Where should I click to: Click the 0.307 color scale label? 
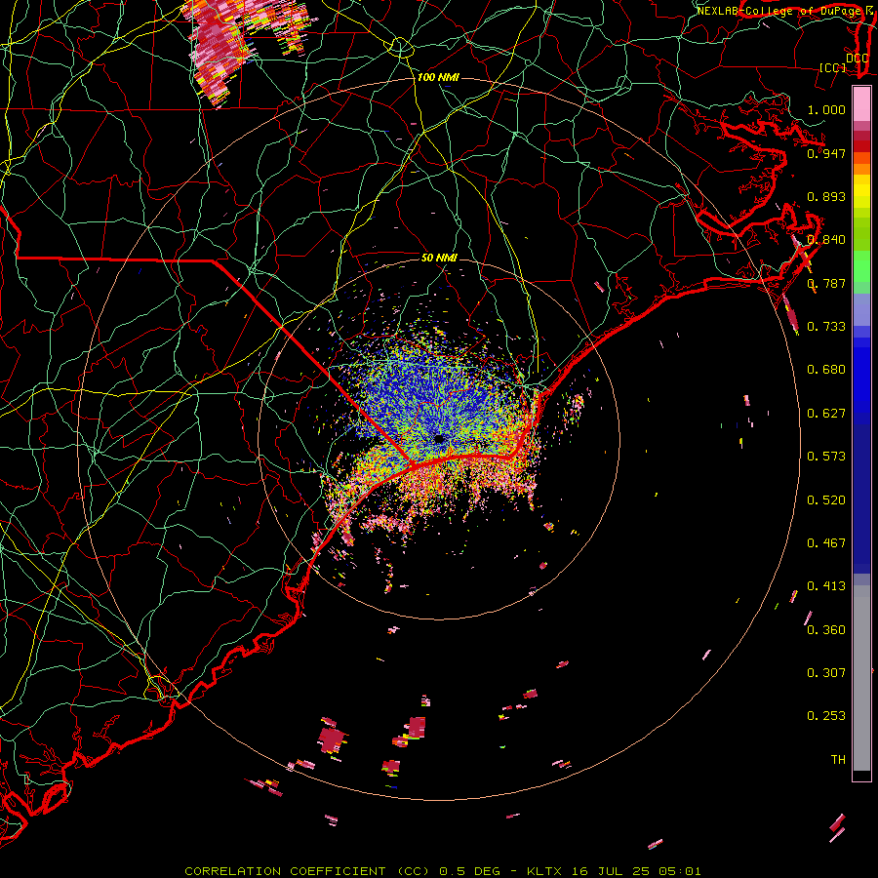coord(826,673)
